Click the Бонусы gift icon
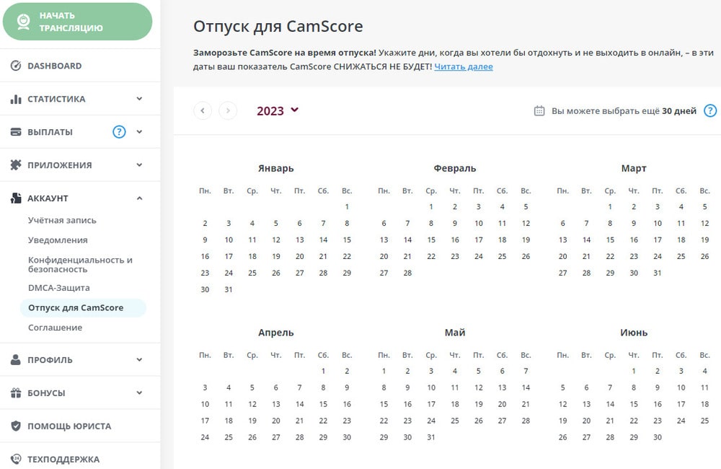721x469 pixels. pos(16,393)
